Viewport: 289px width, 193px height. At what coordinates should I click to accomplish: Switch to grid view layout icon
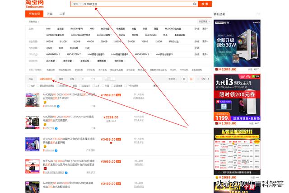pyautogui.click(x=184, y=79)
